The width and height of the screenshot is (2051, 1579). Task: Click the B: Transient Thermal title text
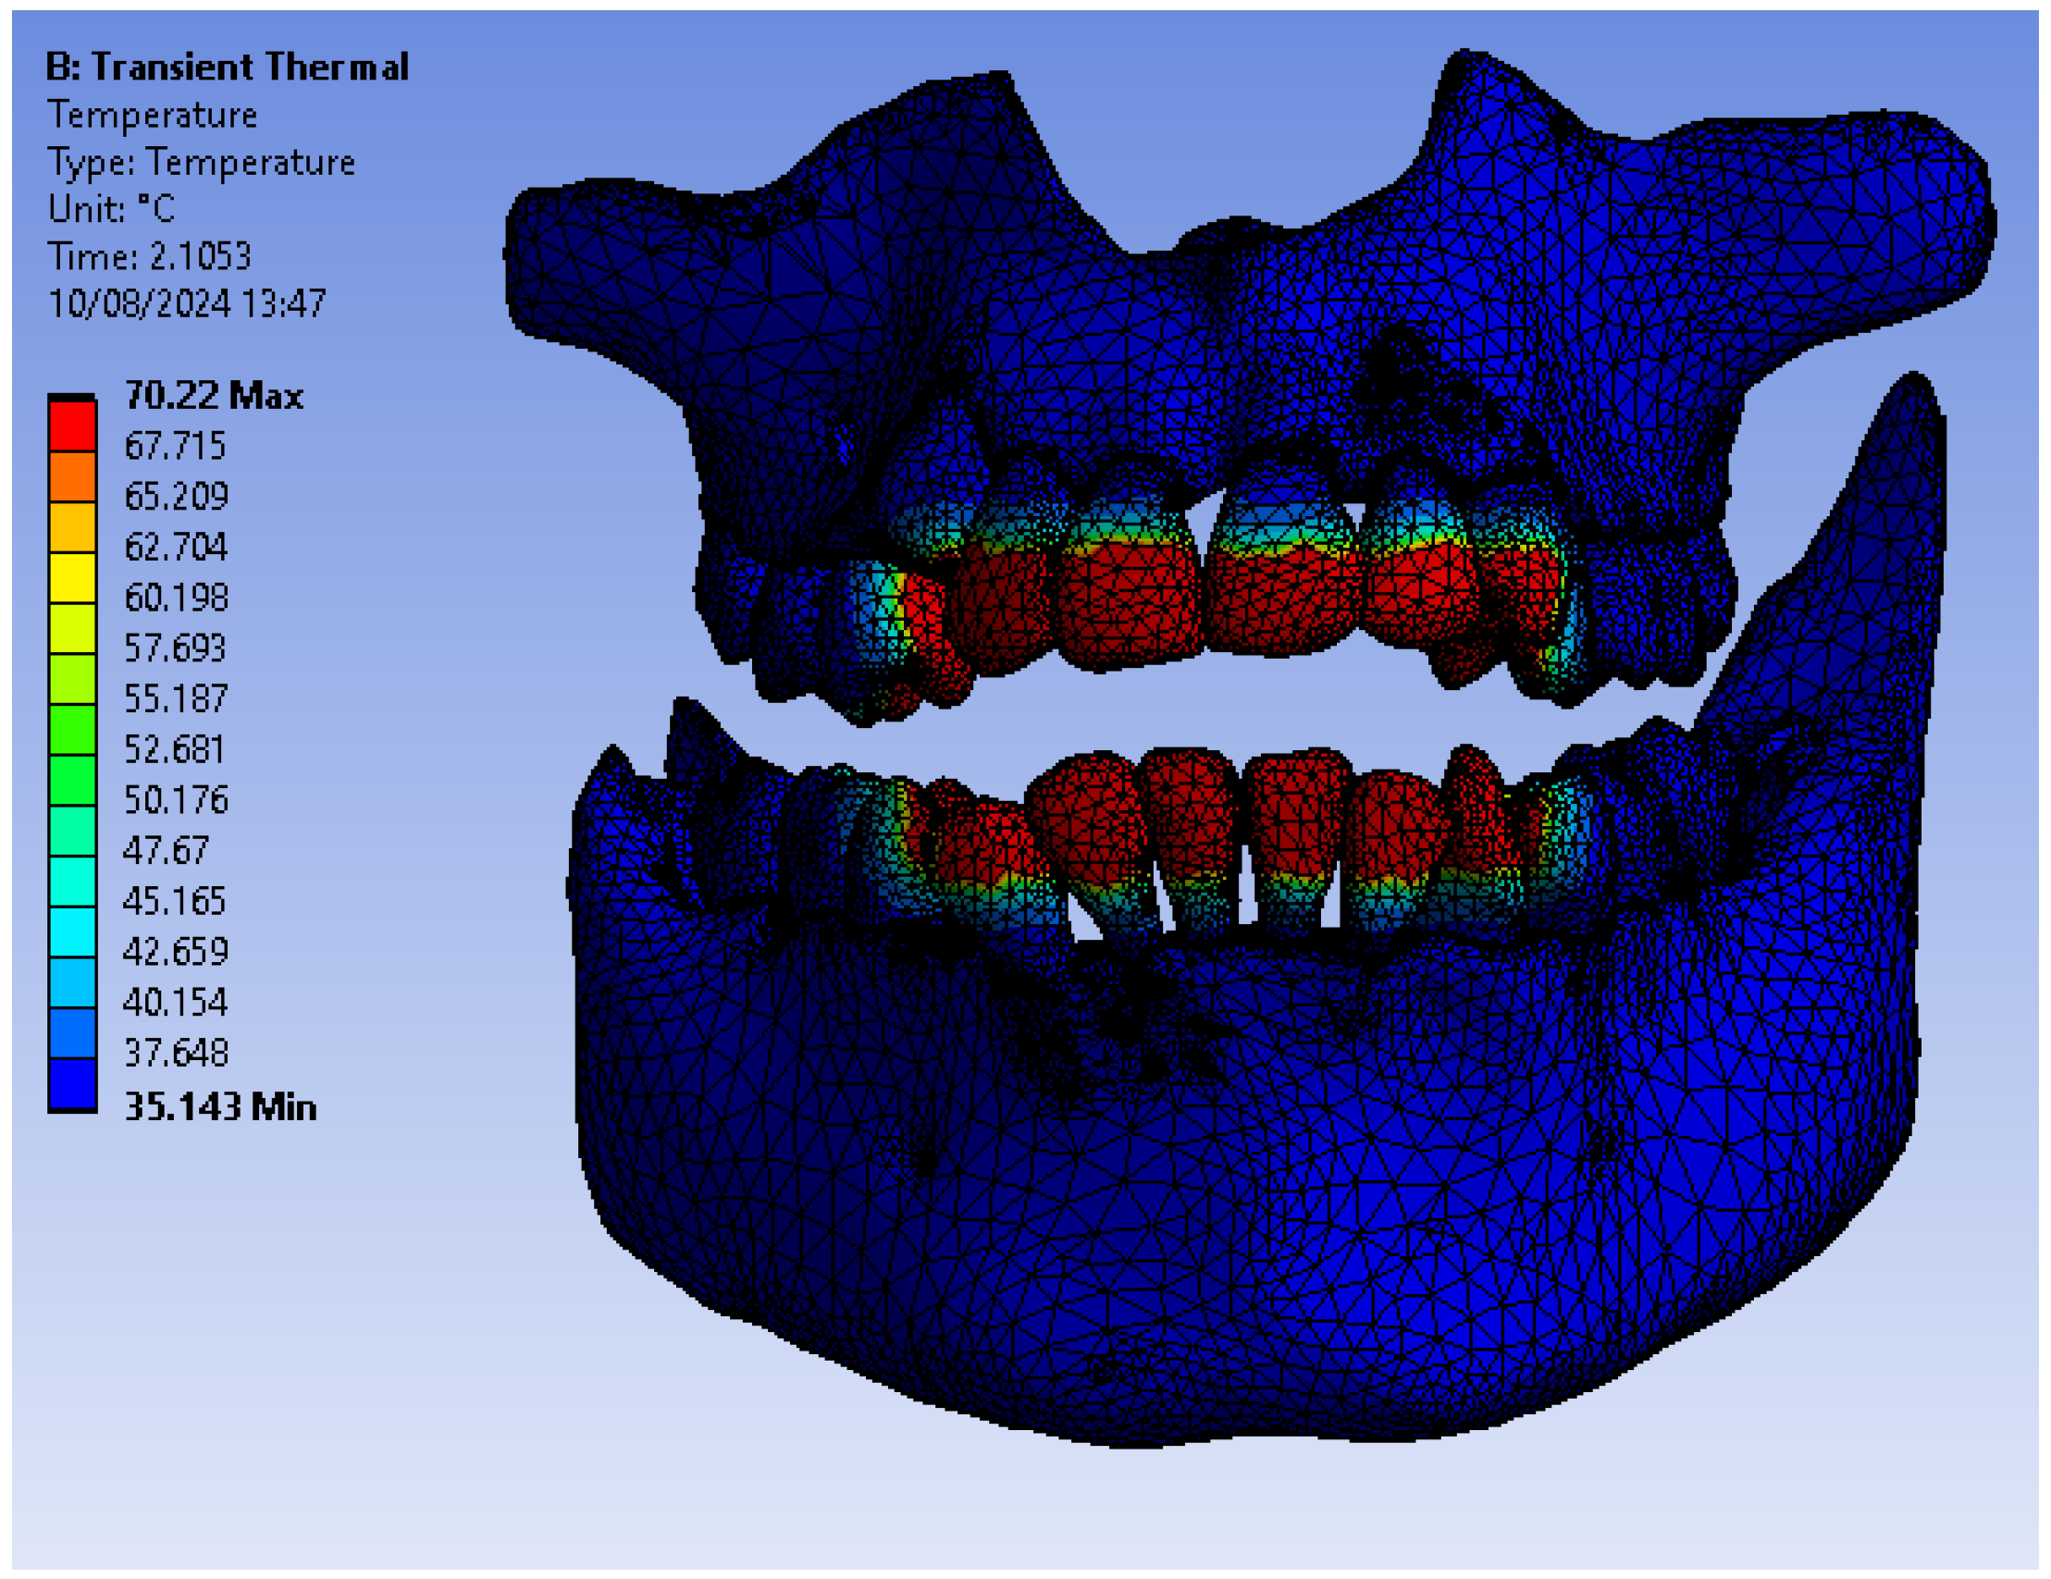tap(229, 66)
